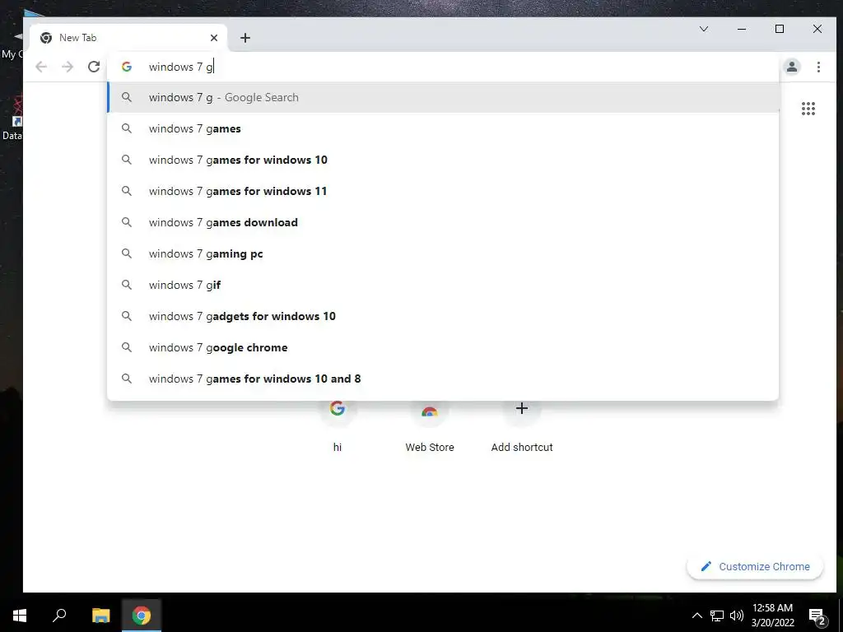Select the New Tab tab

128,38
